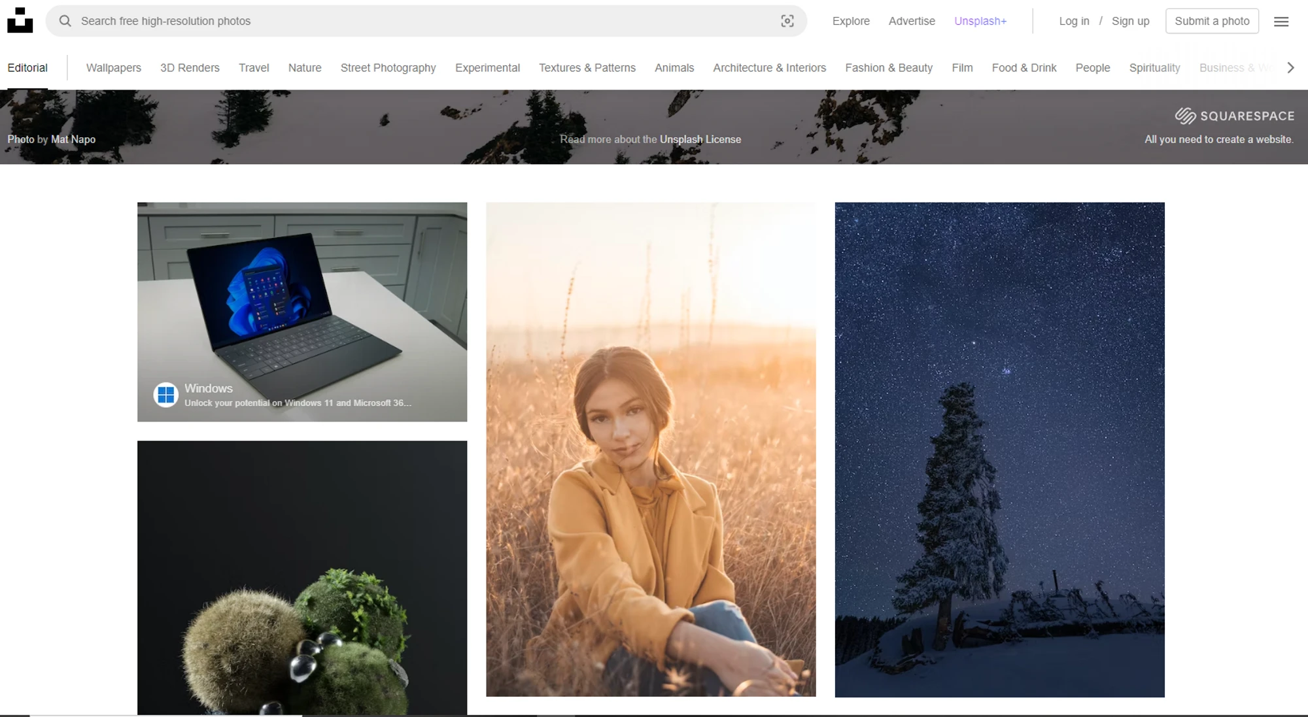
Task: Click the magnifier search icon
Action: [x=65, y=21]
